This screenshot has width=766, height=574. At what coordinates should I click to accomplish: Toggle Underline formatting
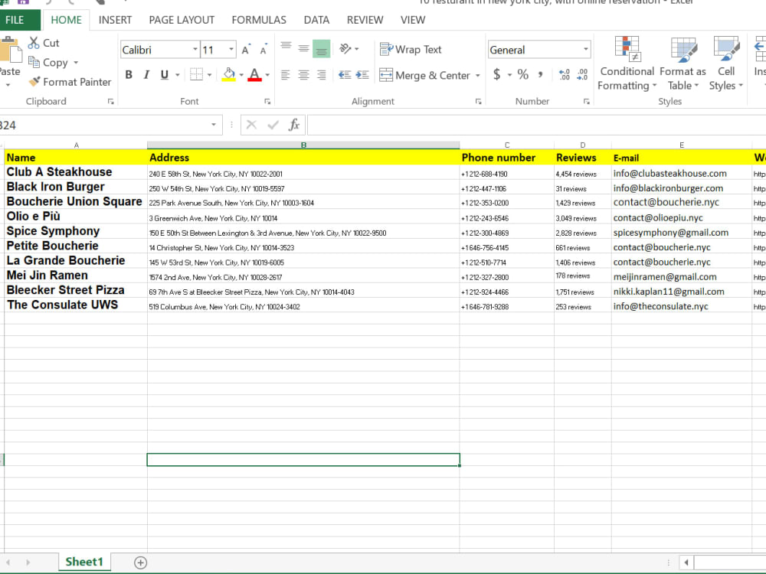(164, 75)
